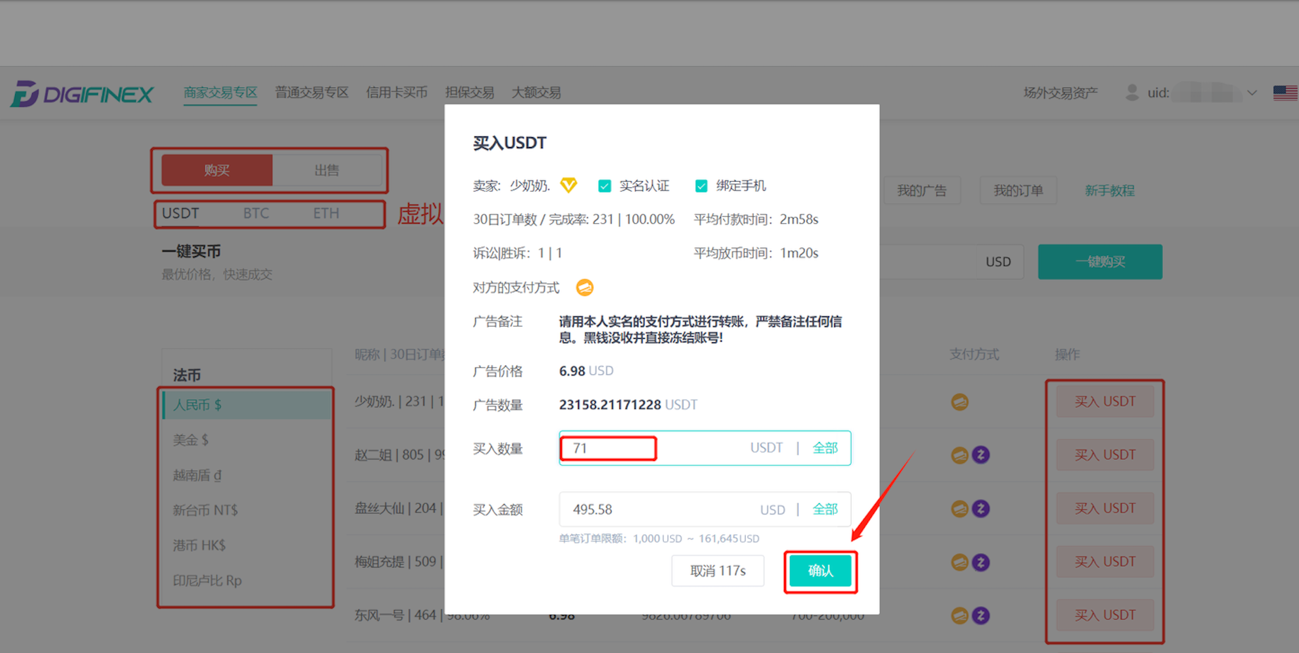Image resolution: width=1299 pixels, height=653 pixels.
Task: Click the 一键购买 quick buy button
Action: point(1100,262)
